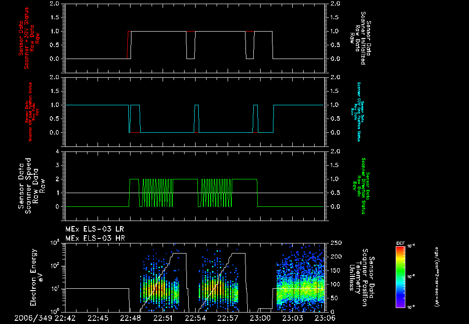Click the 3 tick on the Scanner Speed axis

(x=57, y=165)
